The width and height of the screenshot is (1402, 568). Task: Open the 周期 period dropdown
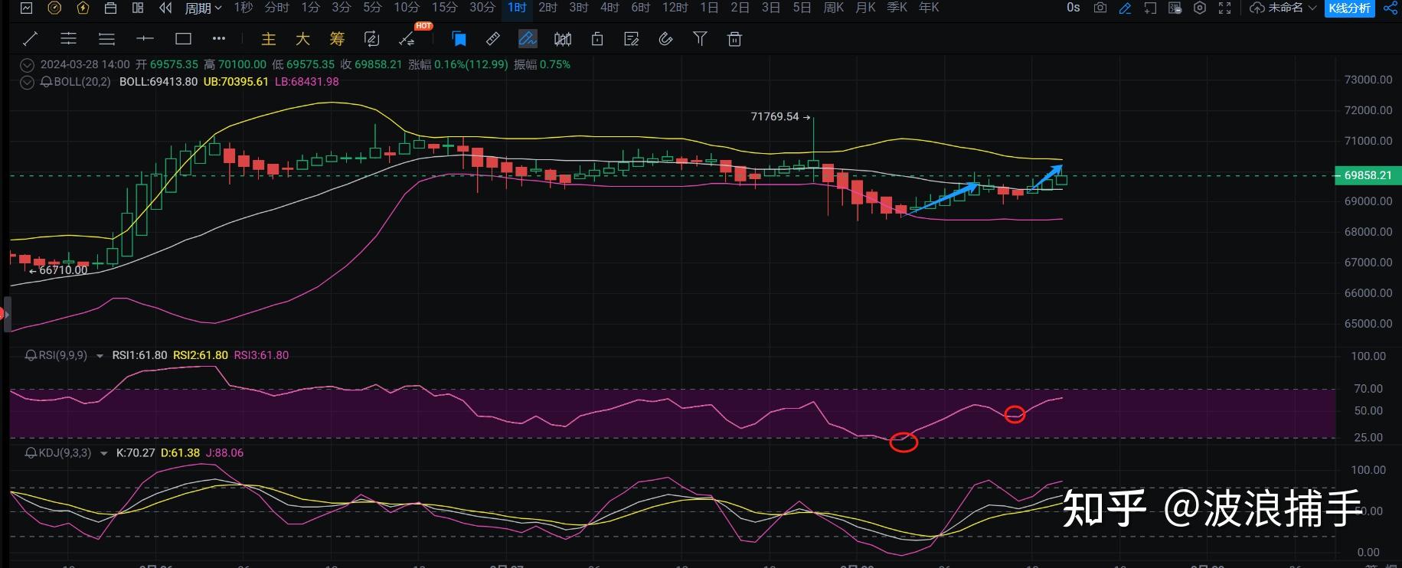[x=203, y=8]
